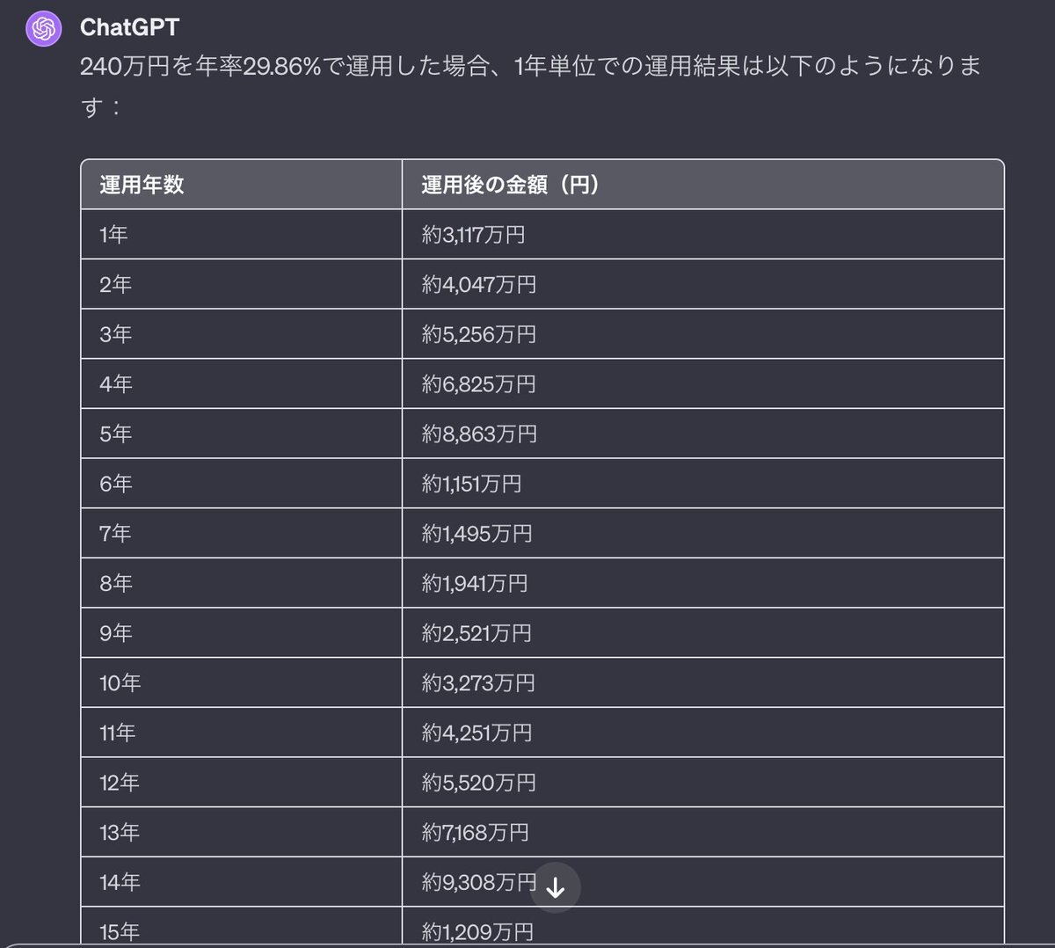The width and height of the screenshot is (1055, 948).
Task: Select the 1年 table cell
Action: (114, 235)
